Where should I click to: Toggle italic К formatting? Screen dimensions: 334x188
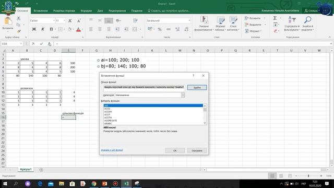click(x=43, y=29)
